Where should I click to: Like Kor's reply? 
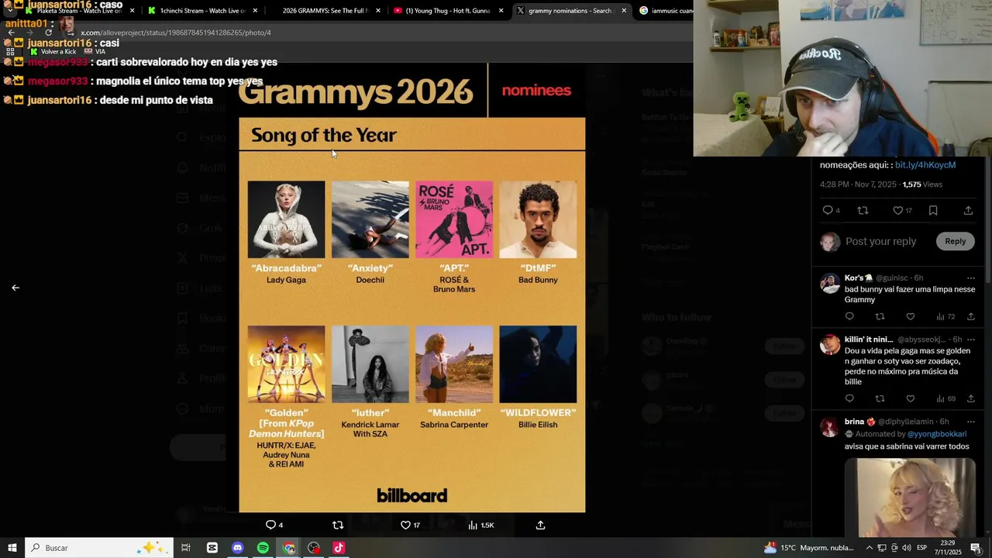click(x=911, y=316)
